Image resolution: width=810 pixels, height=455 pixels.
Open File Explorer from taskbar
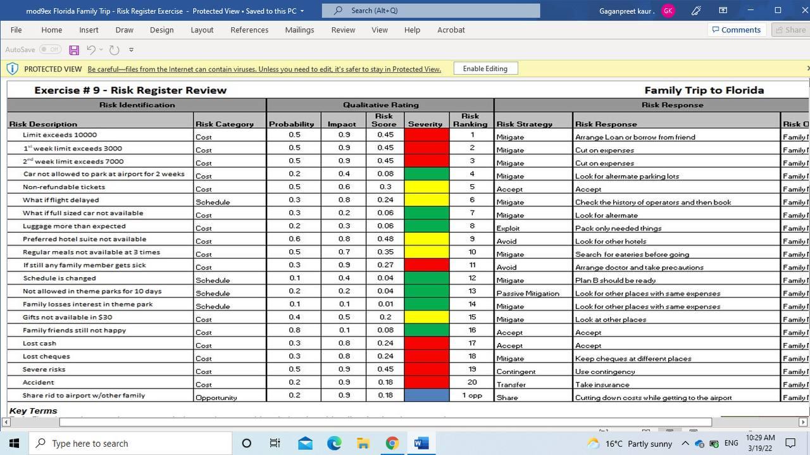click(363, 443)
